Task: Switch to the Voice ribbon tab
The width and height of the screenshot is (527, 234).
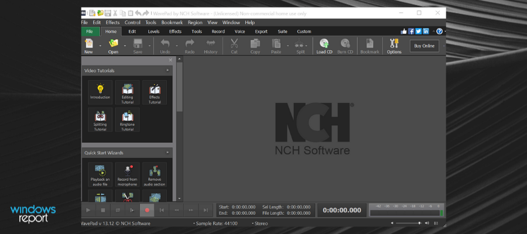Action: tap(239, 32)
